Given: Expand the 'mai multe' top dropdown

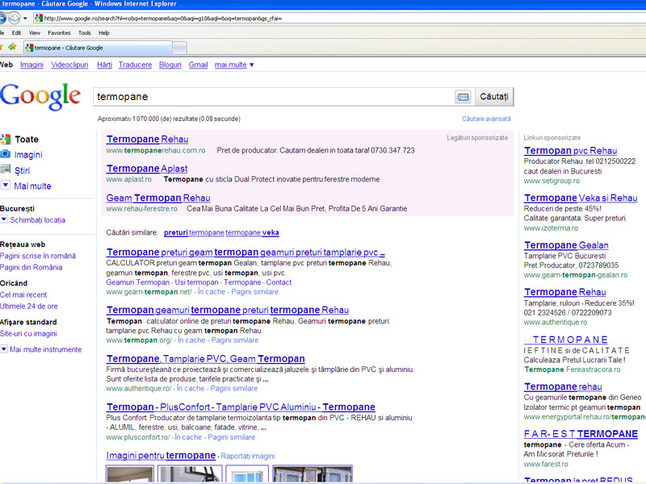Looking at the screenshot, I should point(234,65).
